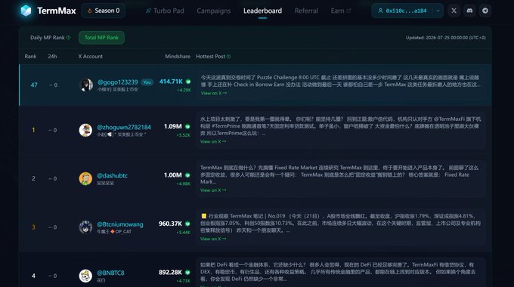Screen dimensions: 514x287
Task: Open the Turbo Pad page
Action: pos(165,11)
